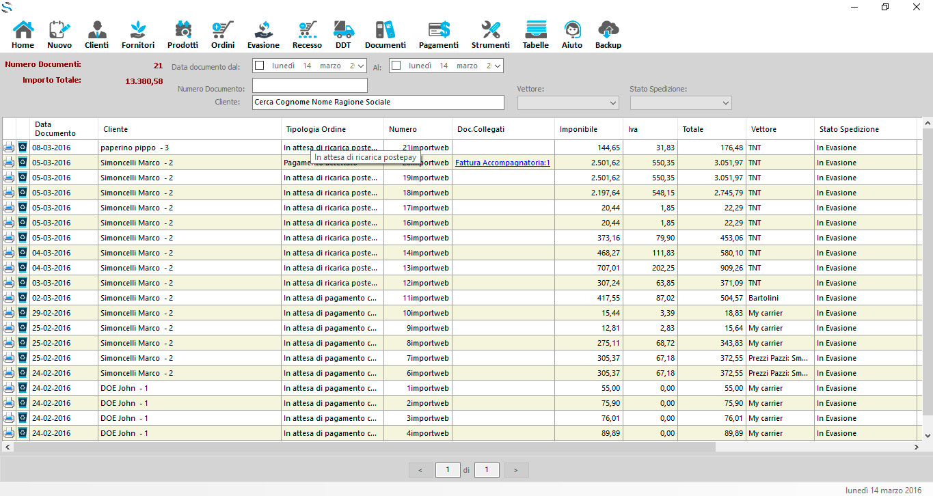
Task: Select 'DOE John - 1' in 2importweb row
Action: coord(189,403)
